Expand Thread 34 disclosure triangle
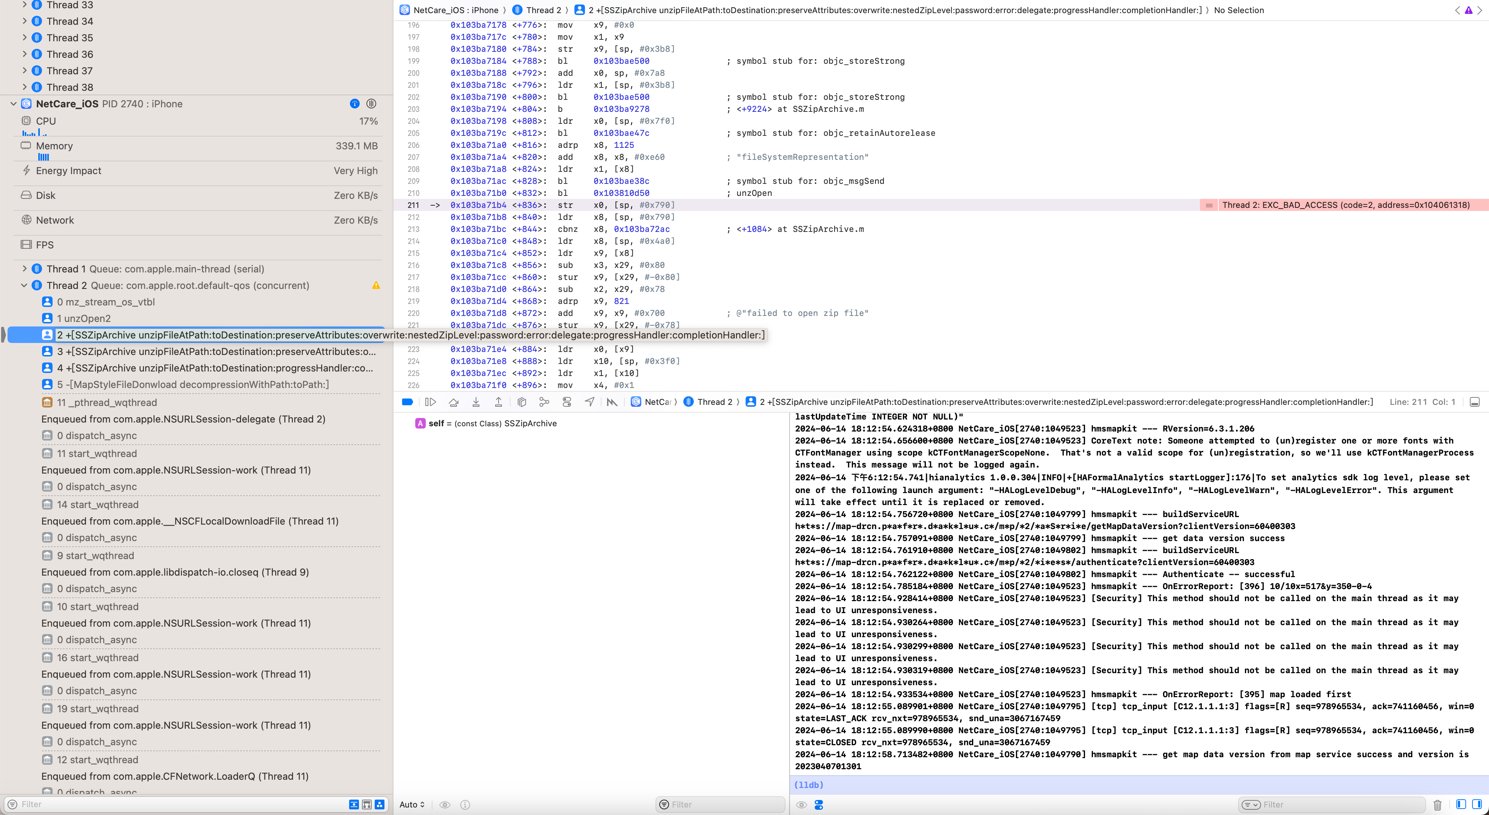The image size is (1489, 815). click(x=24, y=21)
